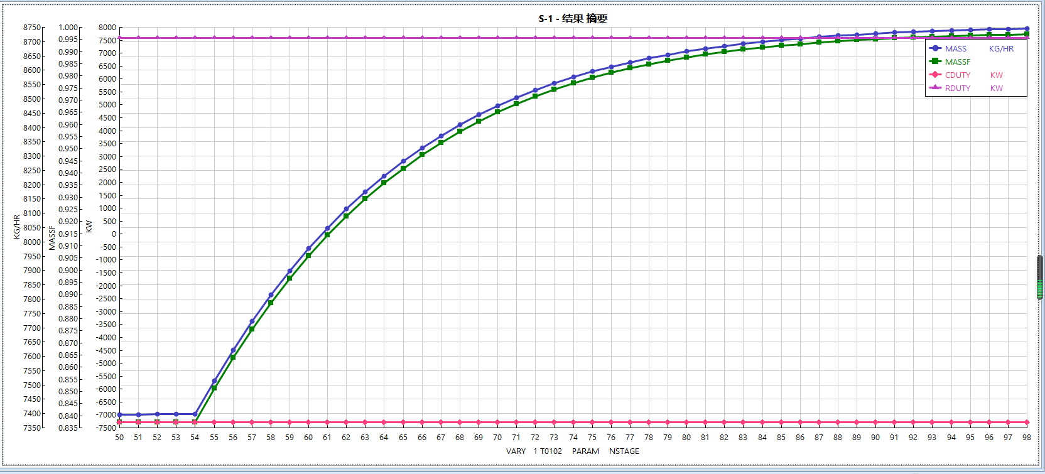The width and height of the screenshot is (1045, 474).
Task: Click the pink CDUTY data point at stage 76
Action: (x=611, y=423)
